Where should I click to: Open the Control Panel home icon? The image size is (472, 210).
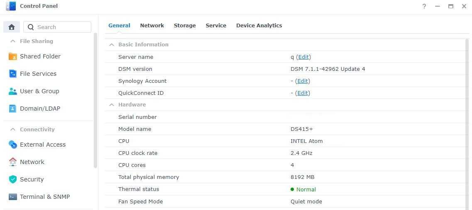tap(12, 27)
